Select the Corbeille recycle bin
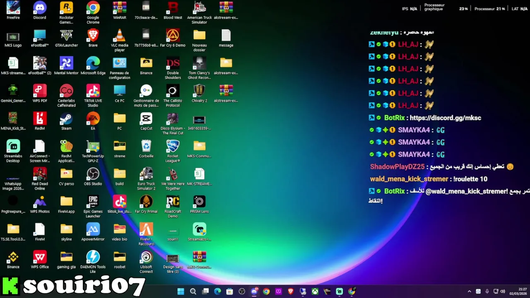Image resolution: width=530 pixels, height=298 pixels. click(x=146, y=149)
